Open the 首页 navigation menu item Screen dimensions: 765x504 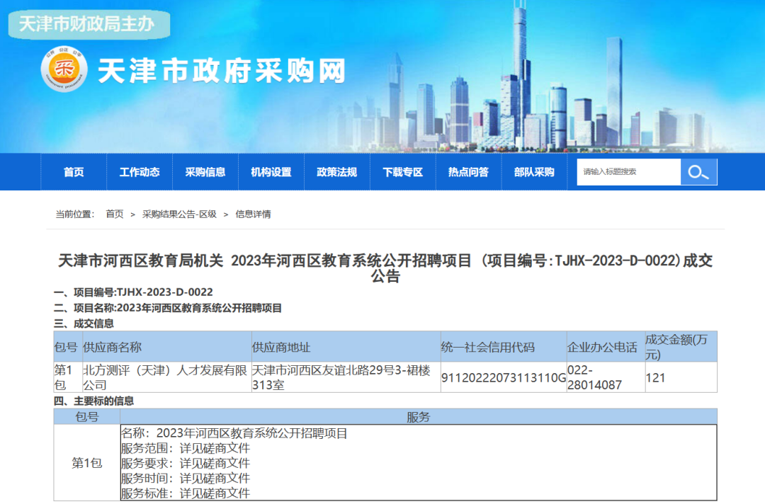74,172
